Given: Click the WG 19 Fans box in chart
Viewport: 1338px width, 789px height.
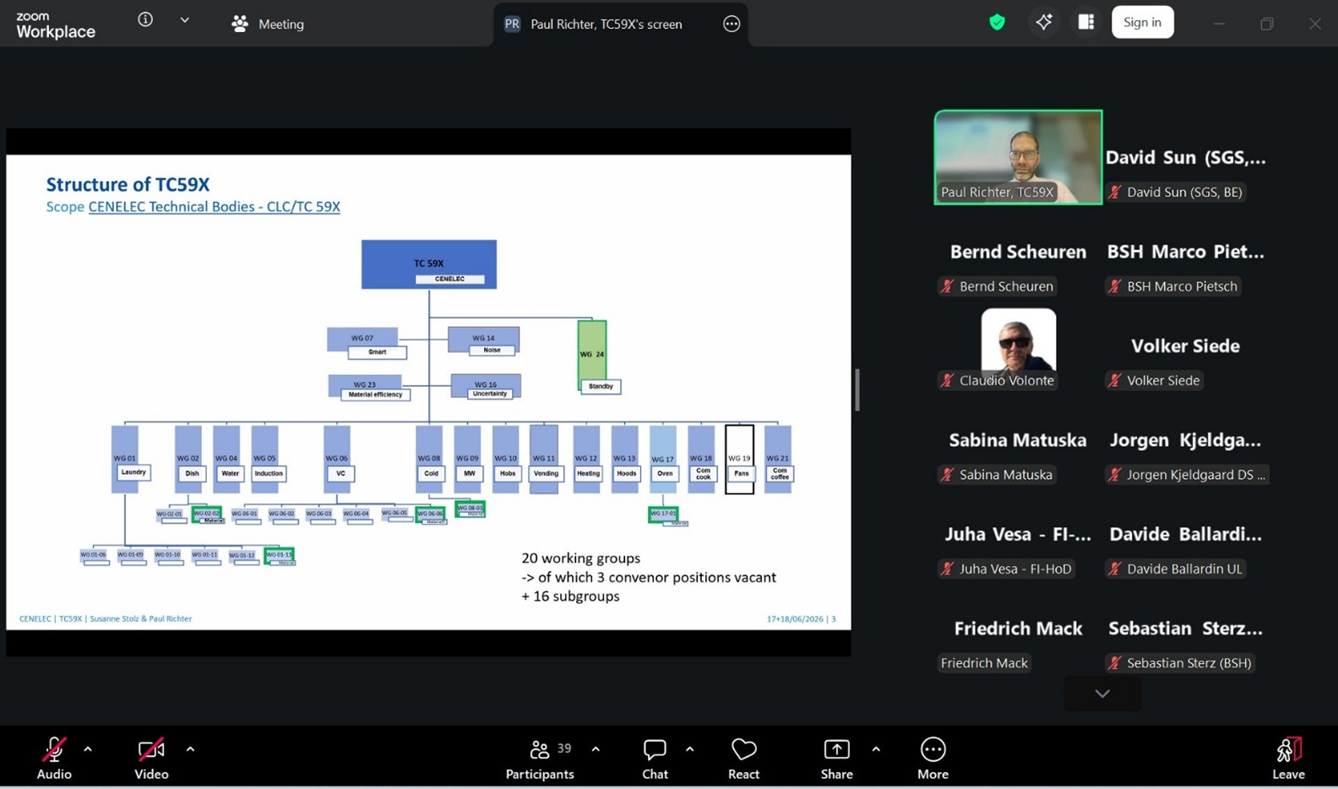Looking at the screenshot, I should (x=739, y=460).
